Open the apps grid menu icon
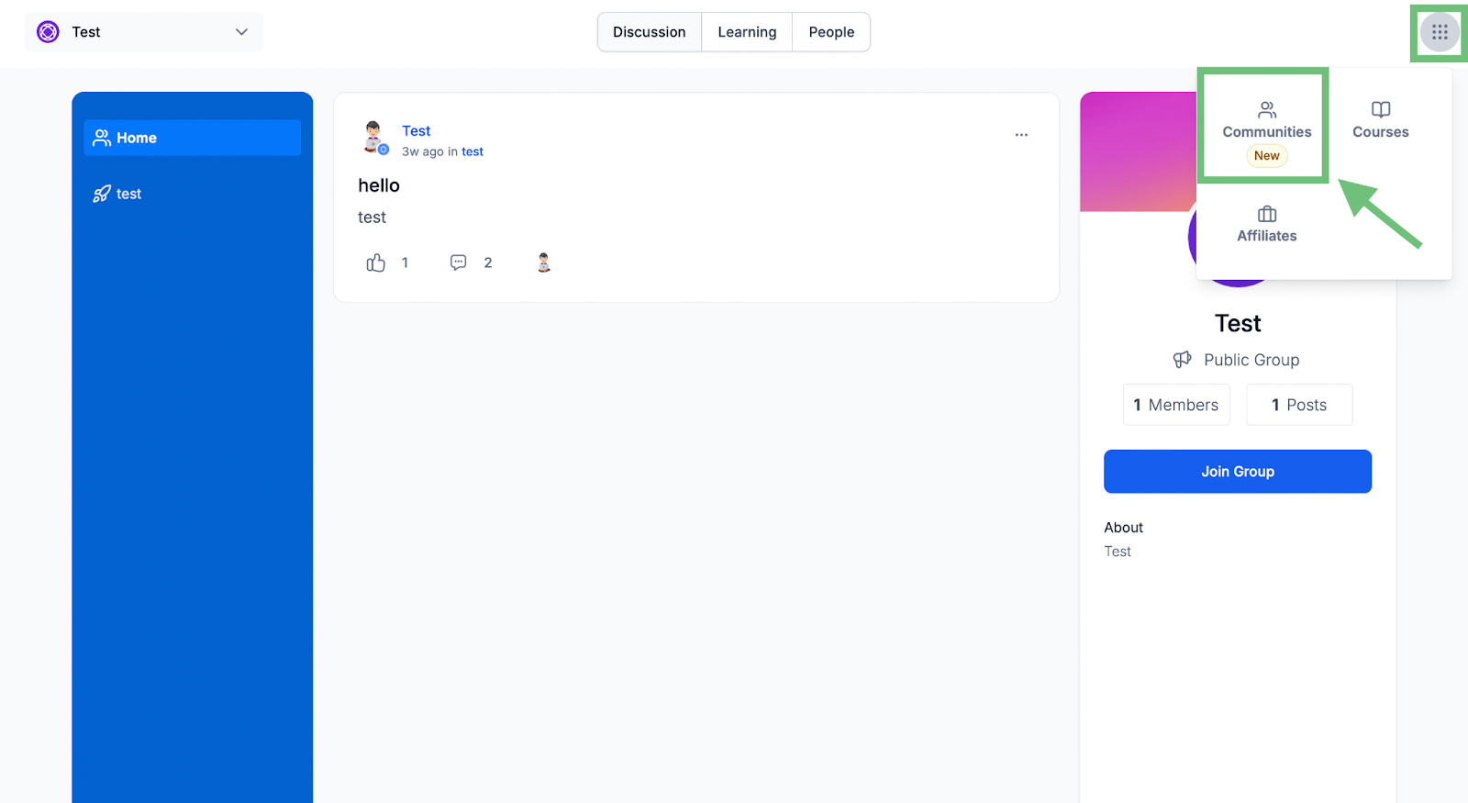The height and width of the screenshot is (803, 1468). (x=1440, y=32)
